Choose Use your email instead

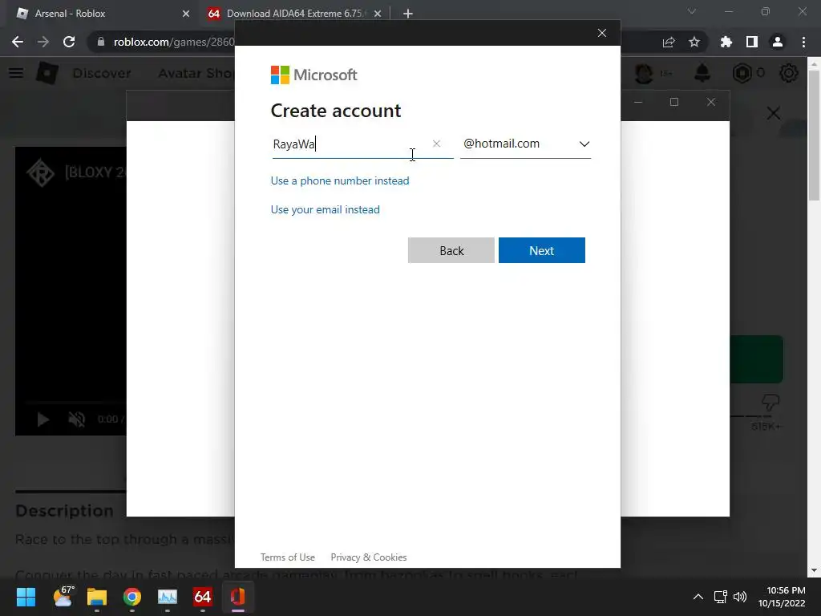point(326,209)
